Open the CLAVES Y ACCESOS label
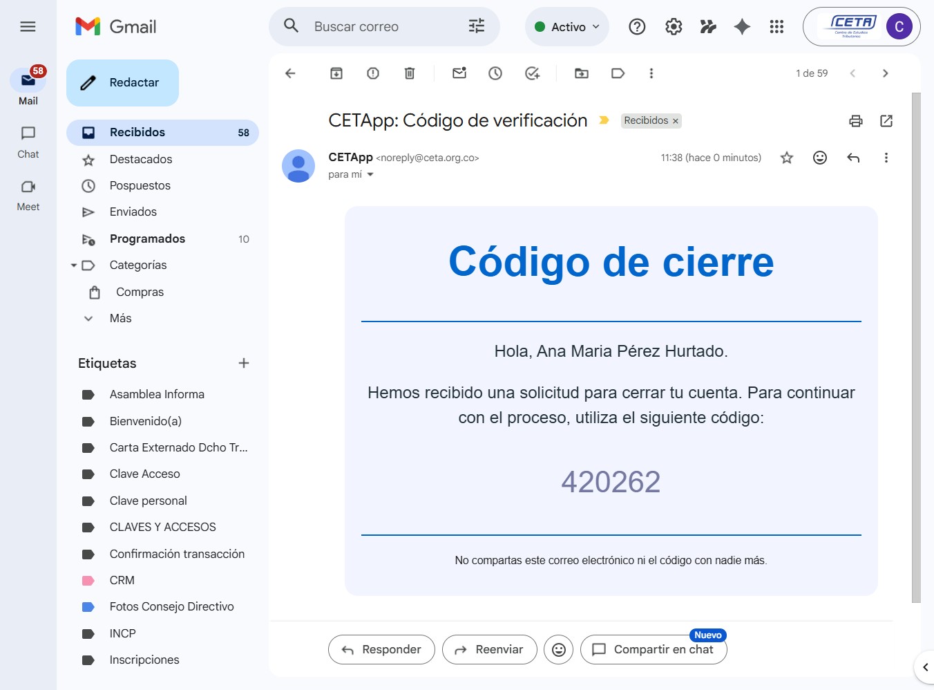This screenshot has height=690, width=934. [x=162, y=527]
